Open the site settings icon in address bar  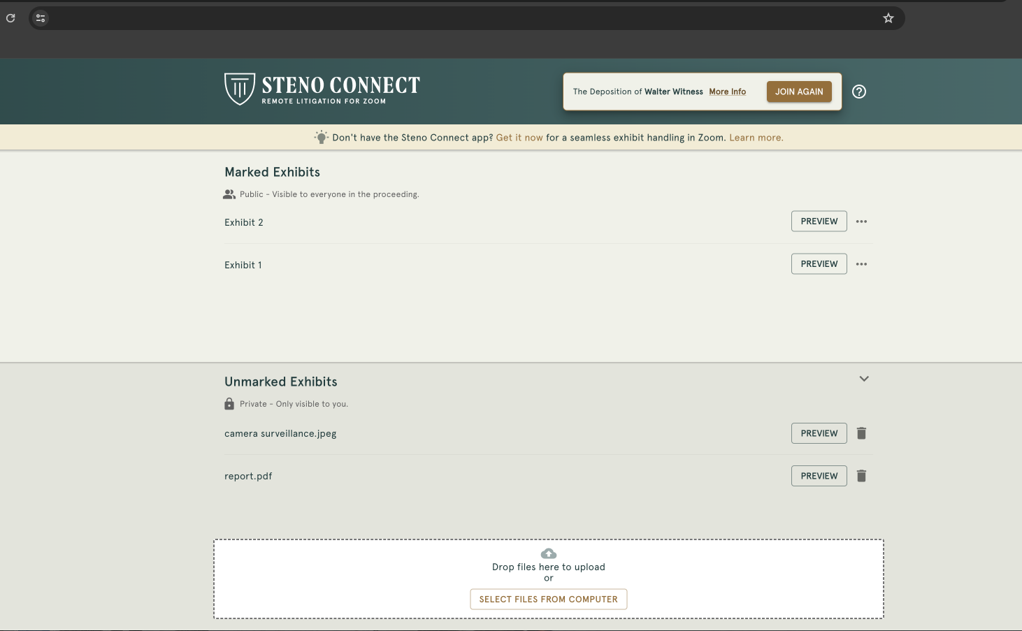(x=41, y=18)
